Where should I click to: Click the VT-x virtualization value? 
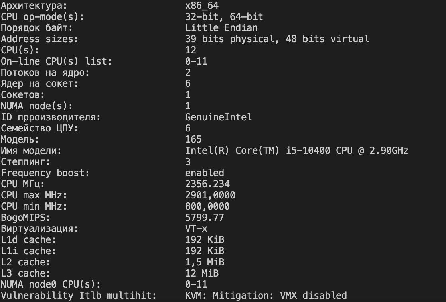(196, 228)
